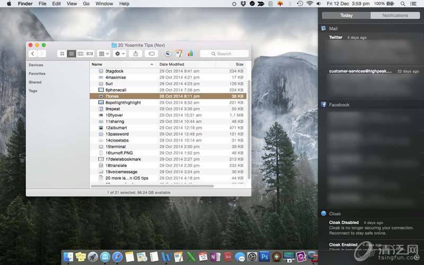Go back with the Finder back arrow
Screen dimensions: 424x265
click(33, 54)
